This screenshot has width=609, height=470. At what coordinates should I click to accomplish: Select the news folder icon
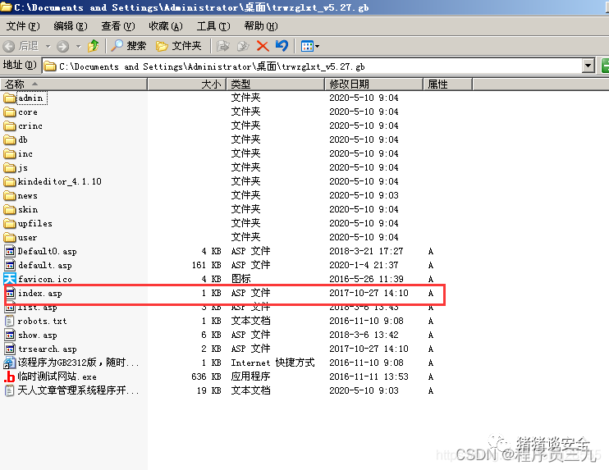tap(10, 195)
